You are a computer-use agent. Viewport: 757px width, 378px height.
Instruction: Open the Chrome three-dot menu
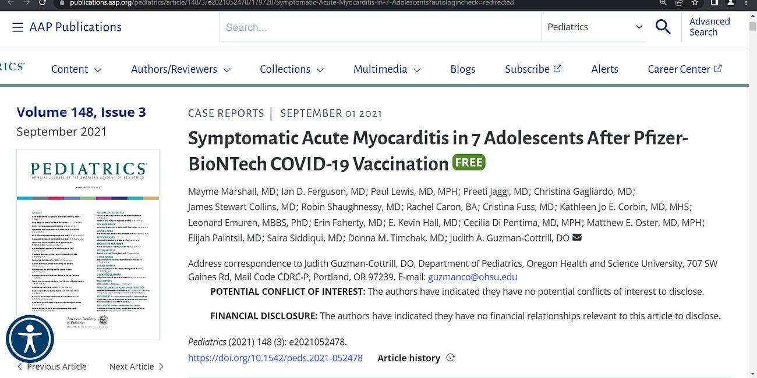[x=748, y=3]
